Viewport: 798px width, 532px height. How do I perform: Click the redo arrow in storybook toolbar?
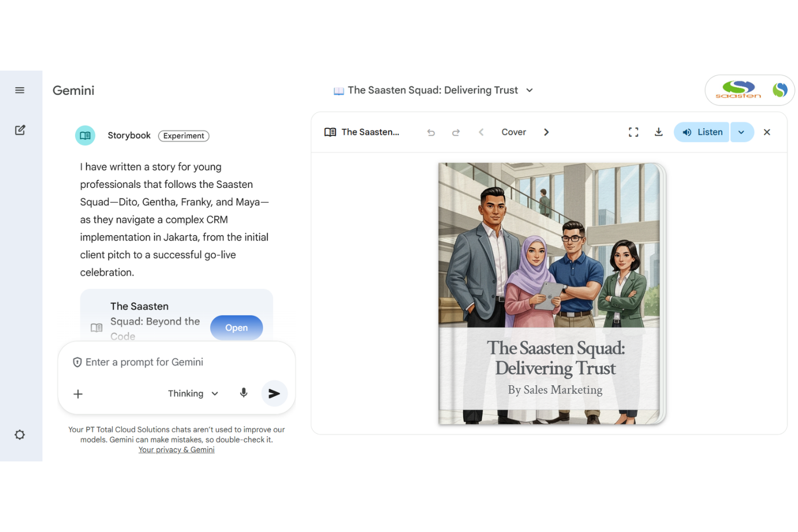[456, 132]
